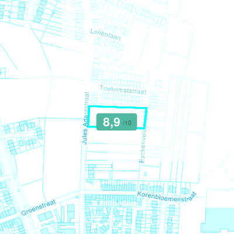Select the Toekomststraat street label
Image resolution: width=234 pixels, height=234 pixels.
pyautogui.click(x=123, y=90)
